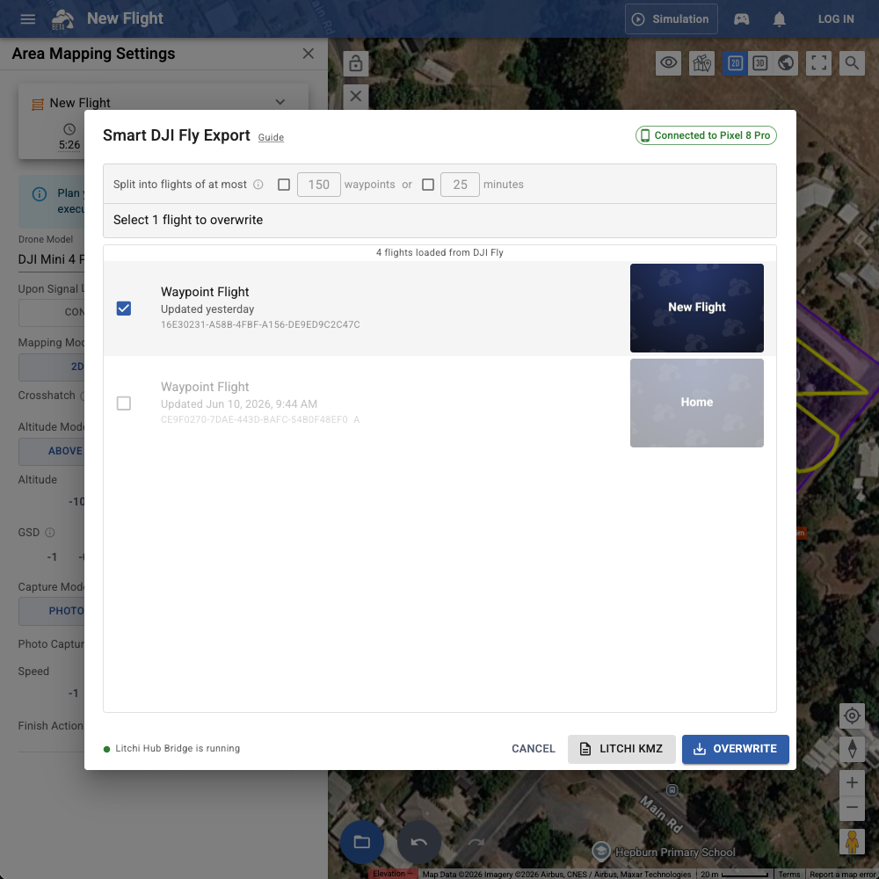This screenshot has height=879, width=879.
Task: Click the 25 minutes field
Action: [x=460, y=185]
